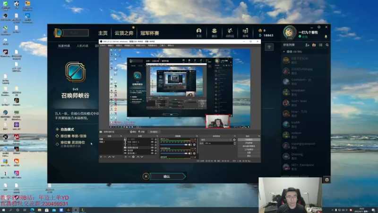Viewport: 378px width, 213px height.
Task: Move source down in OBS sources panel
Action: point(142,157)
